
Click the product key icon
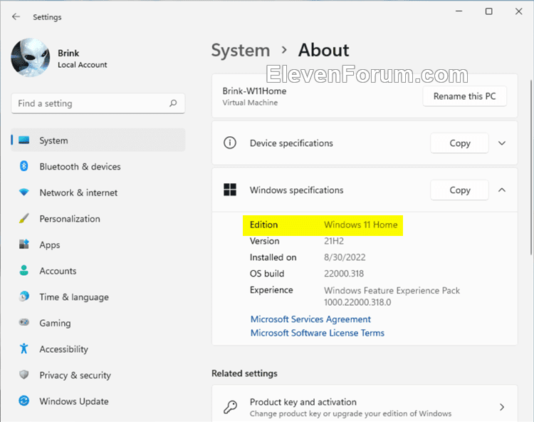tap(230, 407)
